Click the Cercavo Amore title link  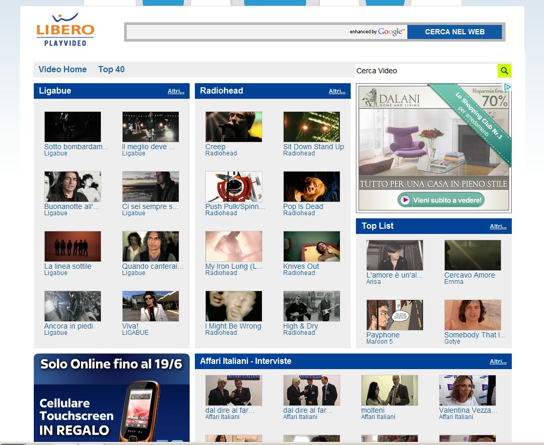(469, 275)
